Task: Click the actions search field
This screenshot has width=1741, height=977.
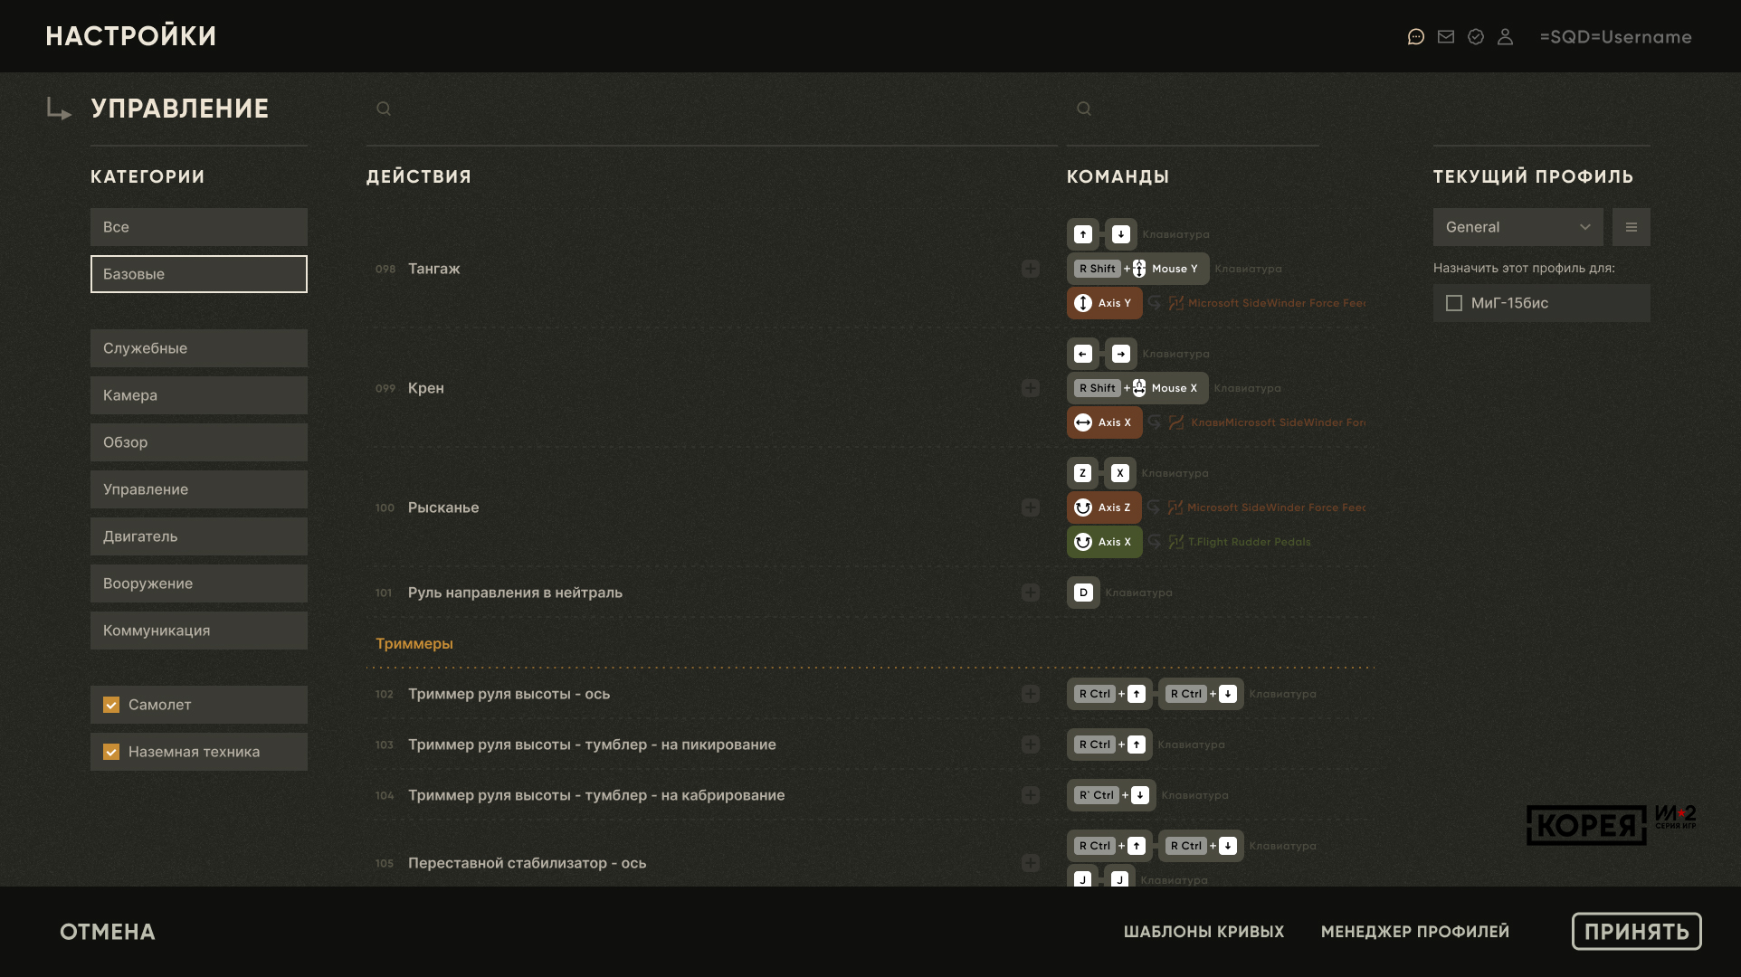Action: (x=706, y=109)
